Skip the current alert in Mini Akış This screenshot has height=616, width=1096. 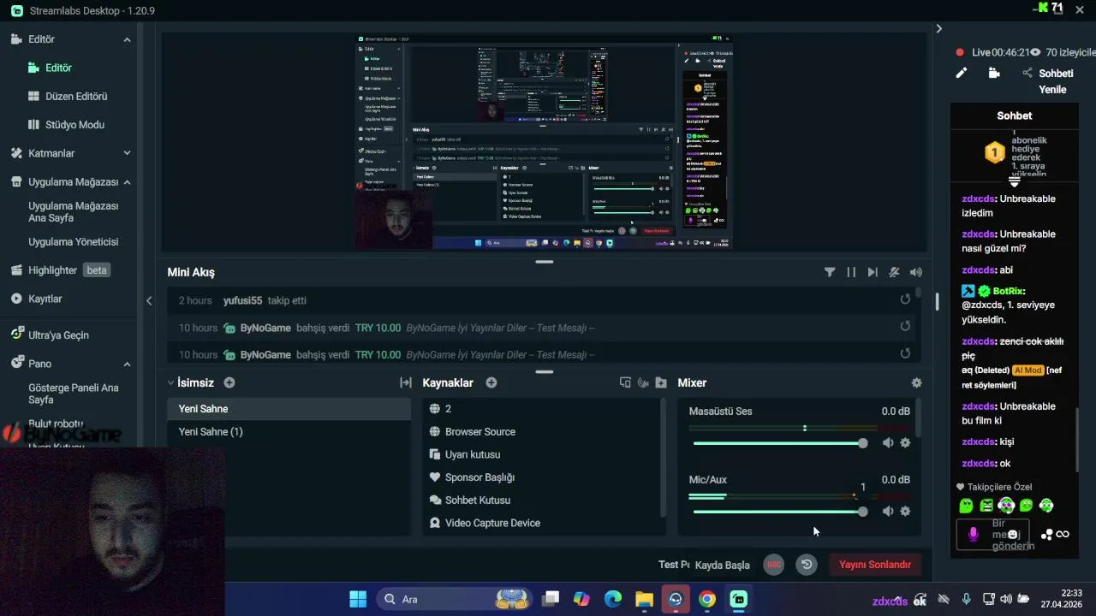click(x=873, y=272)
